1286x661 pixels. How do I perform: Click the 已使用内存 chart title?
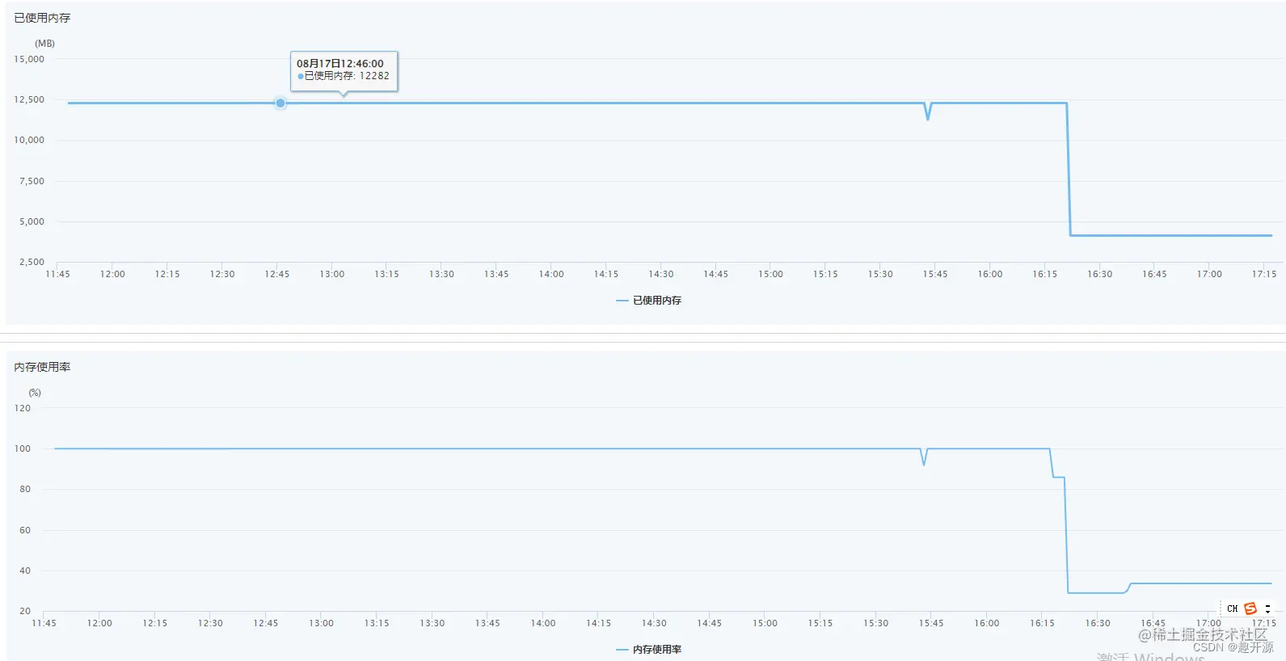click(x=42, y=18)
